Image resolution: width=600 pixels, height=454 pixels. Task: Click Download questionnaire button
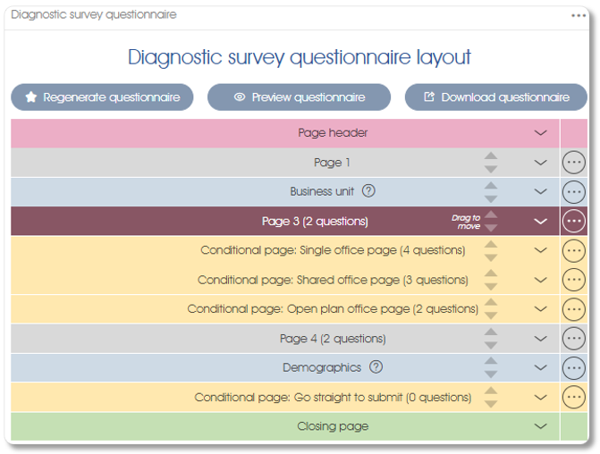[496, 97]
